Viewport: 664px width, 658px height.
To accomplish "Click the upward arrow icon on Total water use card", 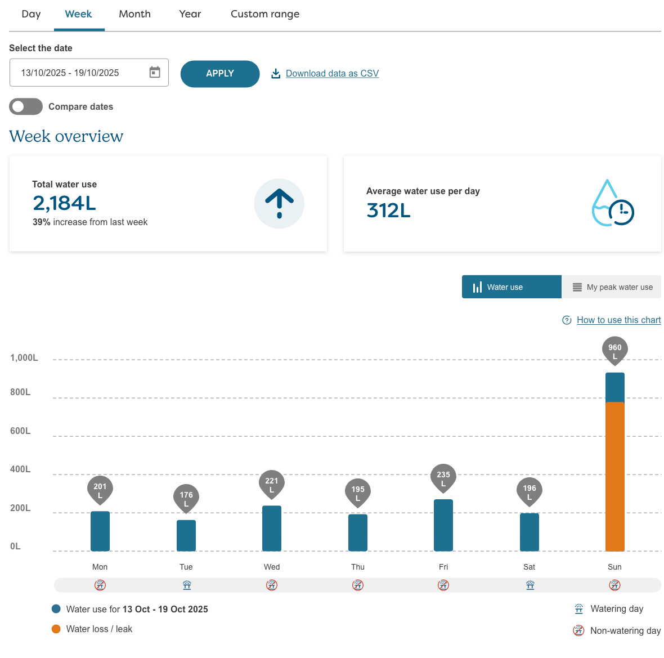I will point(279,203).
